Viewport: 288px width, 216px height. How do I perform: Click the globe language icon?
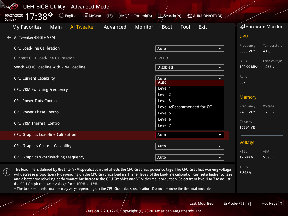62,16
